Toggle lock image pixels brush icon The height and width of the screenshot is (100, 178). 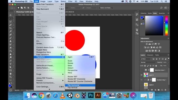148,66
